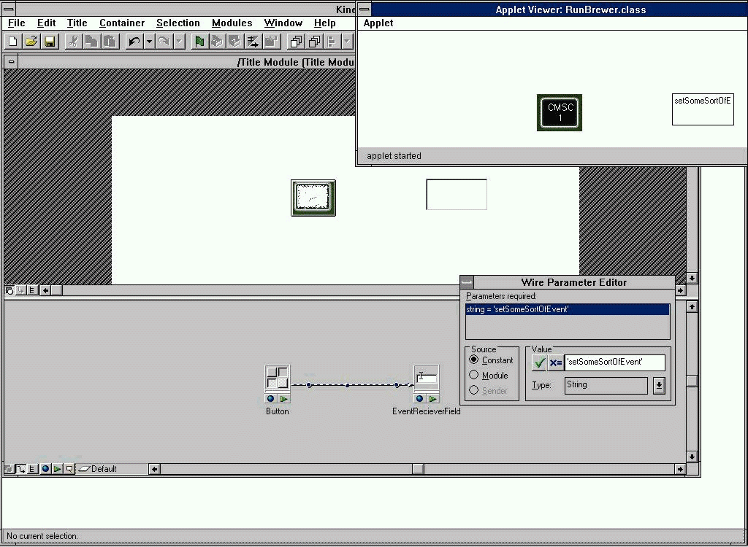Click the EventRecieverField module icon
The image size is (748, 547).
point(426,378)
